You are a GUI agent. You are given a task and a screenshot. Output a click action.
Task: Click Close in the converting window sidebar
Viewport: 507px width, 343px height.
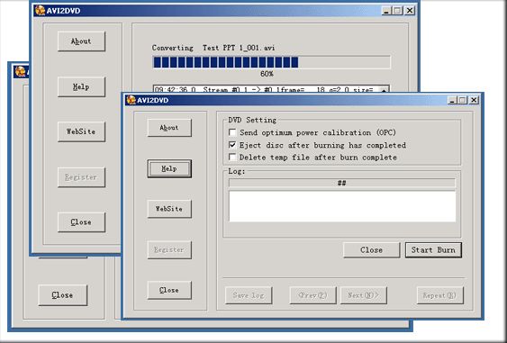(x=81, y=222)
